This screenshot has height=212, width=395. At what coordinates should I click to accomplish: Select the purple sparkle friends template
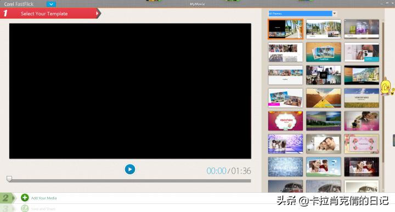point(285,144)
